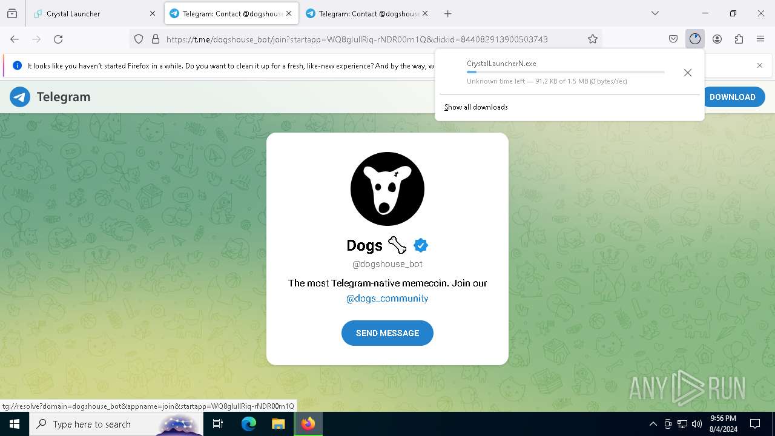Expand the list all tabs chevron

tap(655, 13)
